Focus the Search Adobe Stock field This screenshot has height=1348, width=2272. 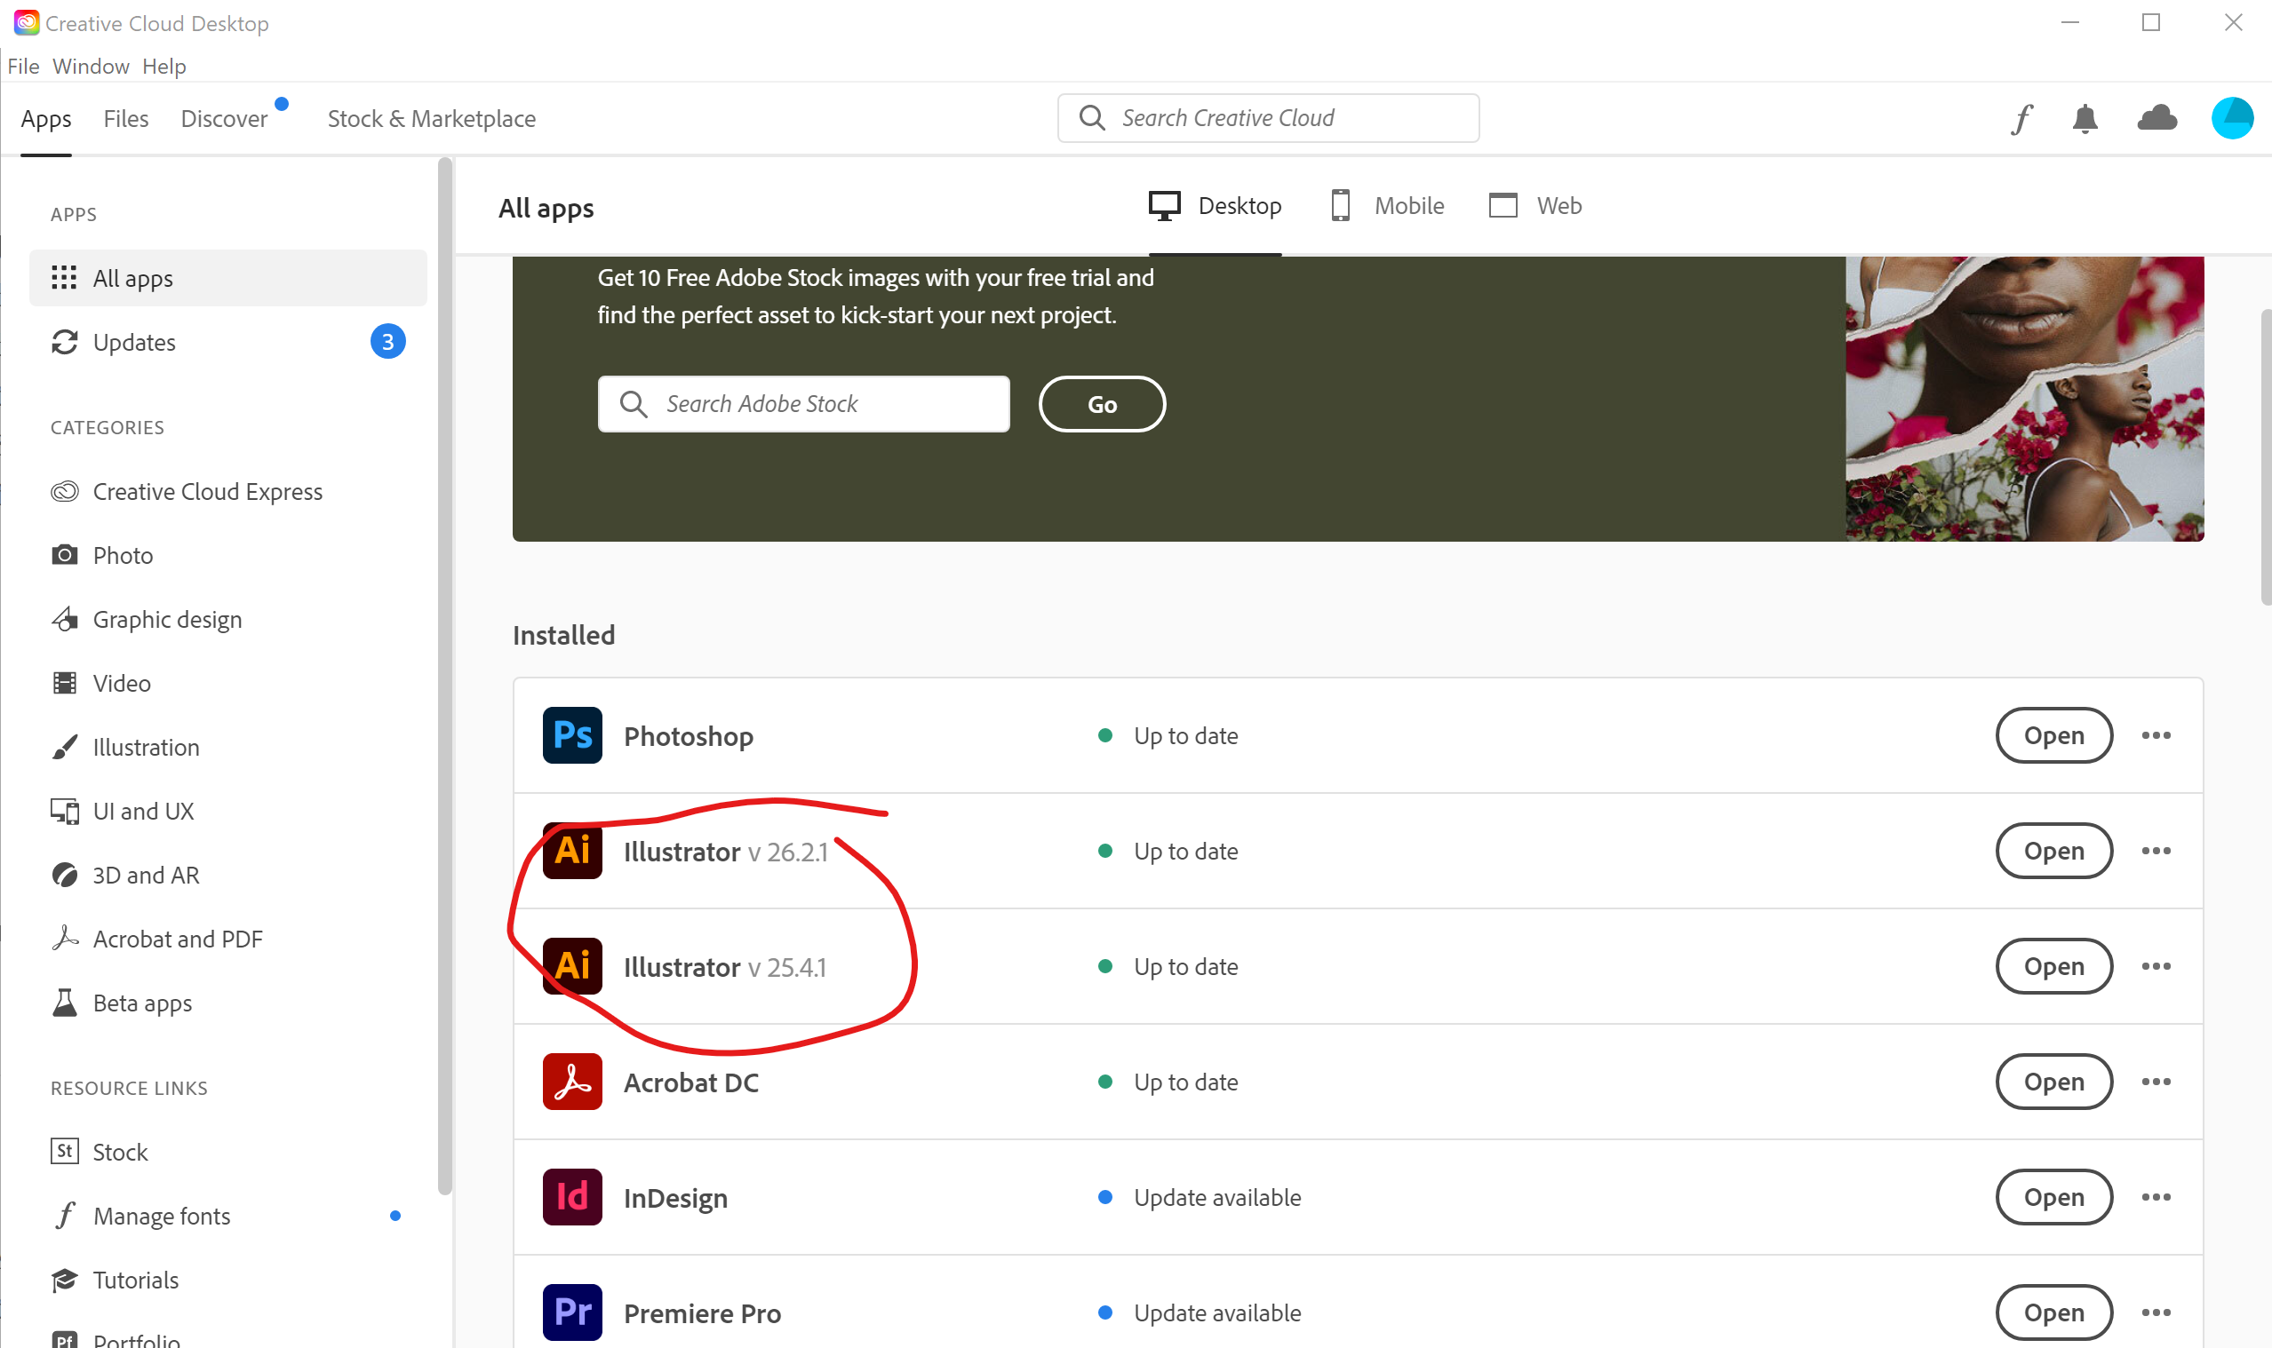pos(803,404)
